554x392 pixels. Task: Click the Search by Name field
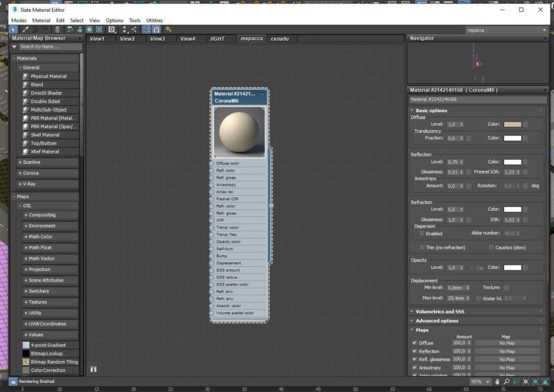point(51,46)
